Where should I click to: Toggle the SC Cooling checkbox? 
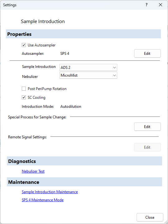(x=24, y=98)
